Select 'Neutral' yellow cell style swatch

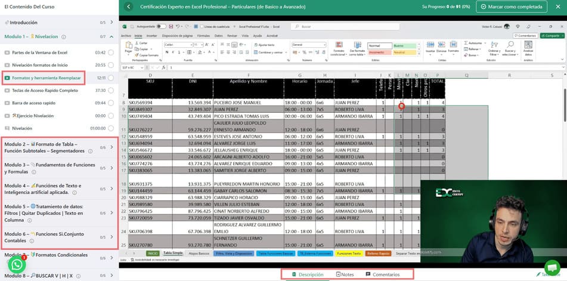[404, 53]
